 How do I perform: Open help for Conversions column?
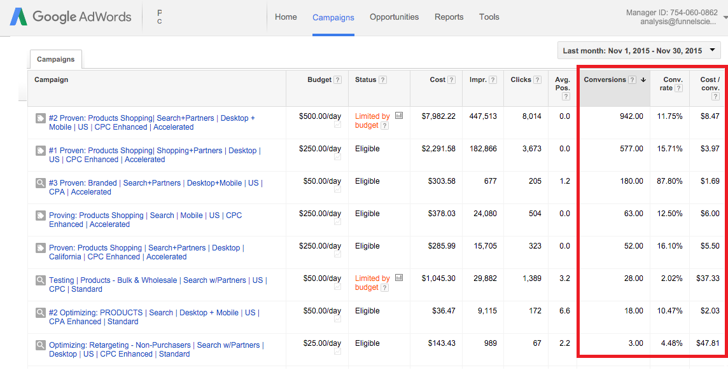[x=632, y=79]
